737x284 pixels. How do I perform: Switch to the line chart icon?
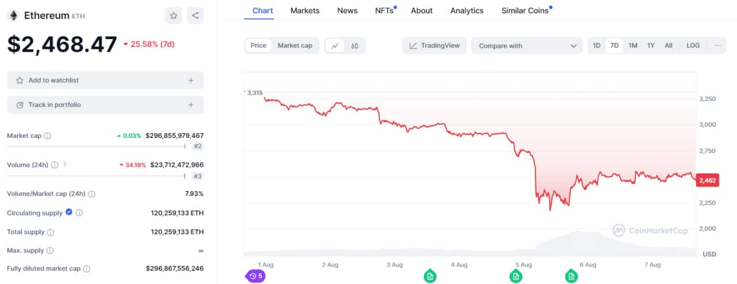tap(335, 45)
